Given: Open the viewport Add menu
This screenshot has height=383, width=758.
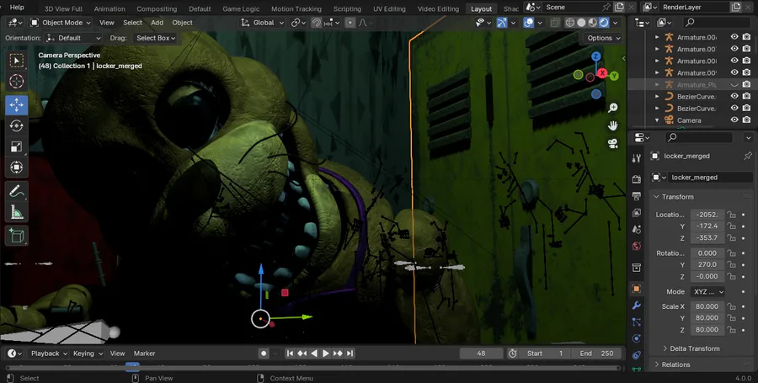Looking at the screenshot, I should tap(157, 23).
